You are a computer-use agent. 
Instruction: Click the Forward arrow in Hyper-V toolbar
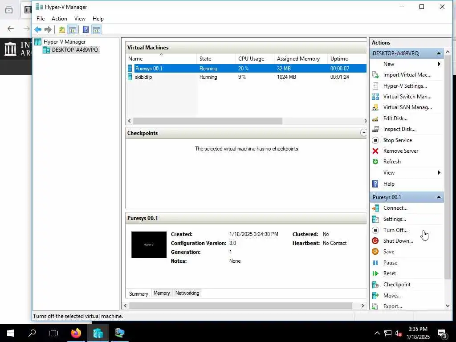tap(48, 29)
